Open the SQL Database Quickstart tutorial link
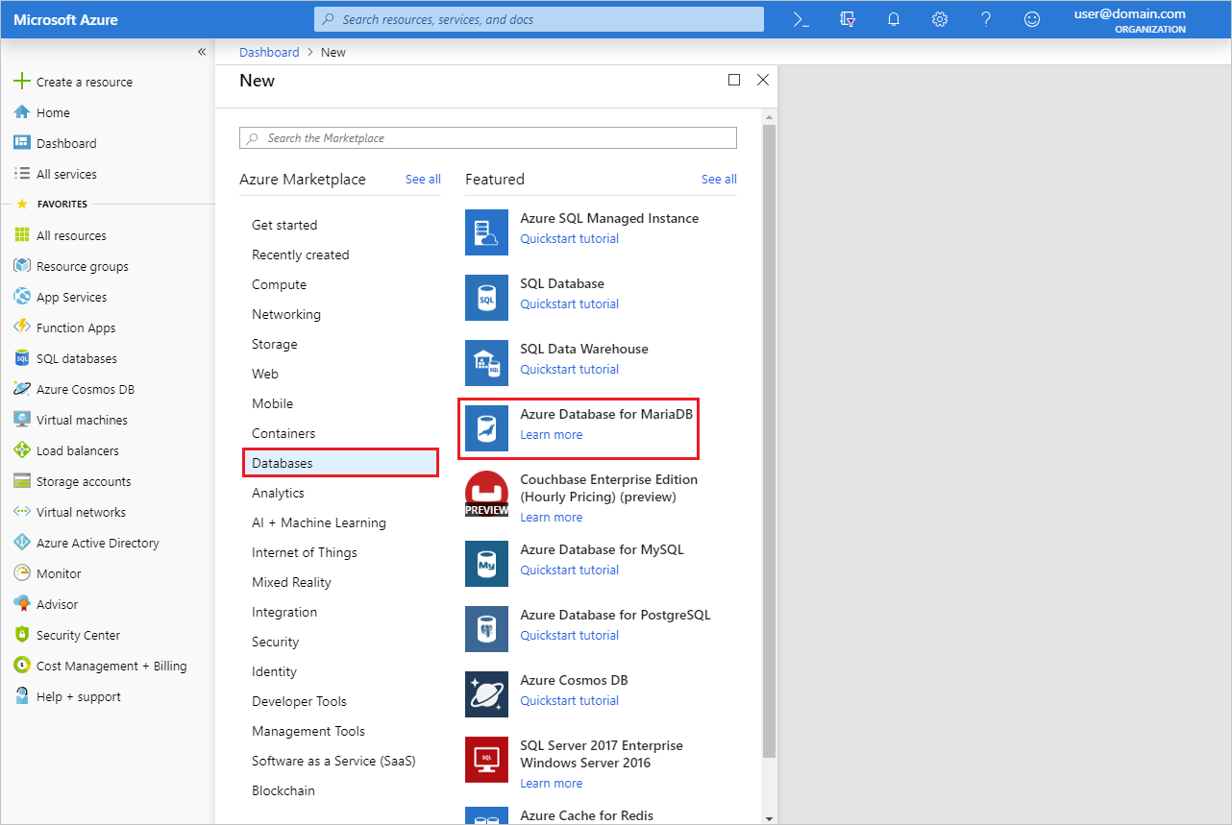 (x=569, y=303)
